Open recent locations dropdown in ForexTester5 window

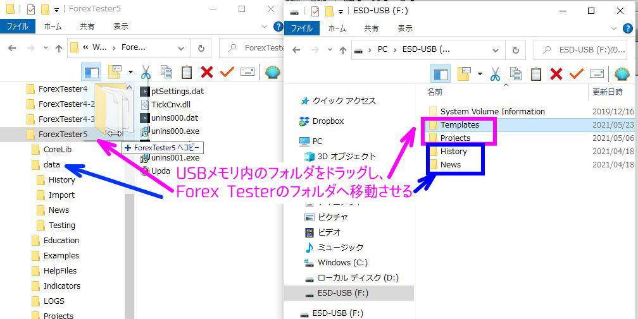(46, 48)
